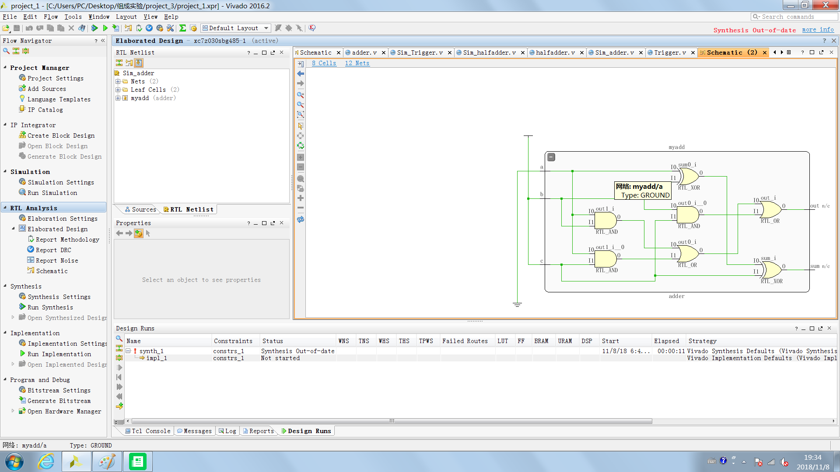Click the schematic zoom fit icon
The image size is (840, 472).
click(x=301, y=115)
